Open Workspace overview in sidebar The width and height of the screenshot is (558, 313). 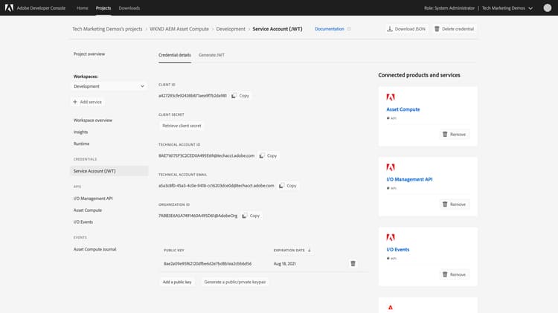click(93, 120)
